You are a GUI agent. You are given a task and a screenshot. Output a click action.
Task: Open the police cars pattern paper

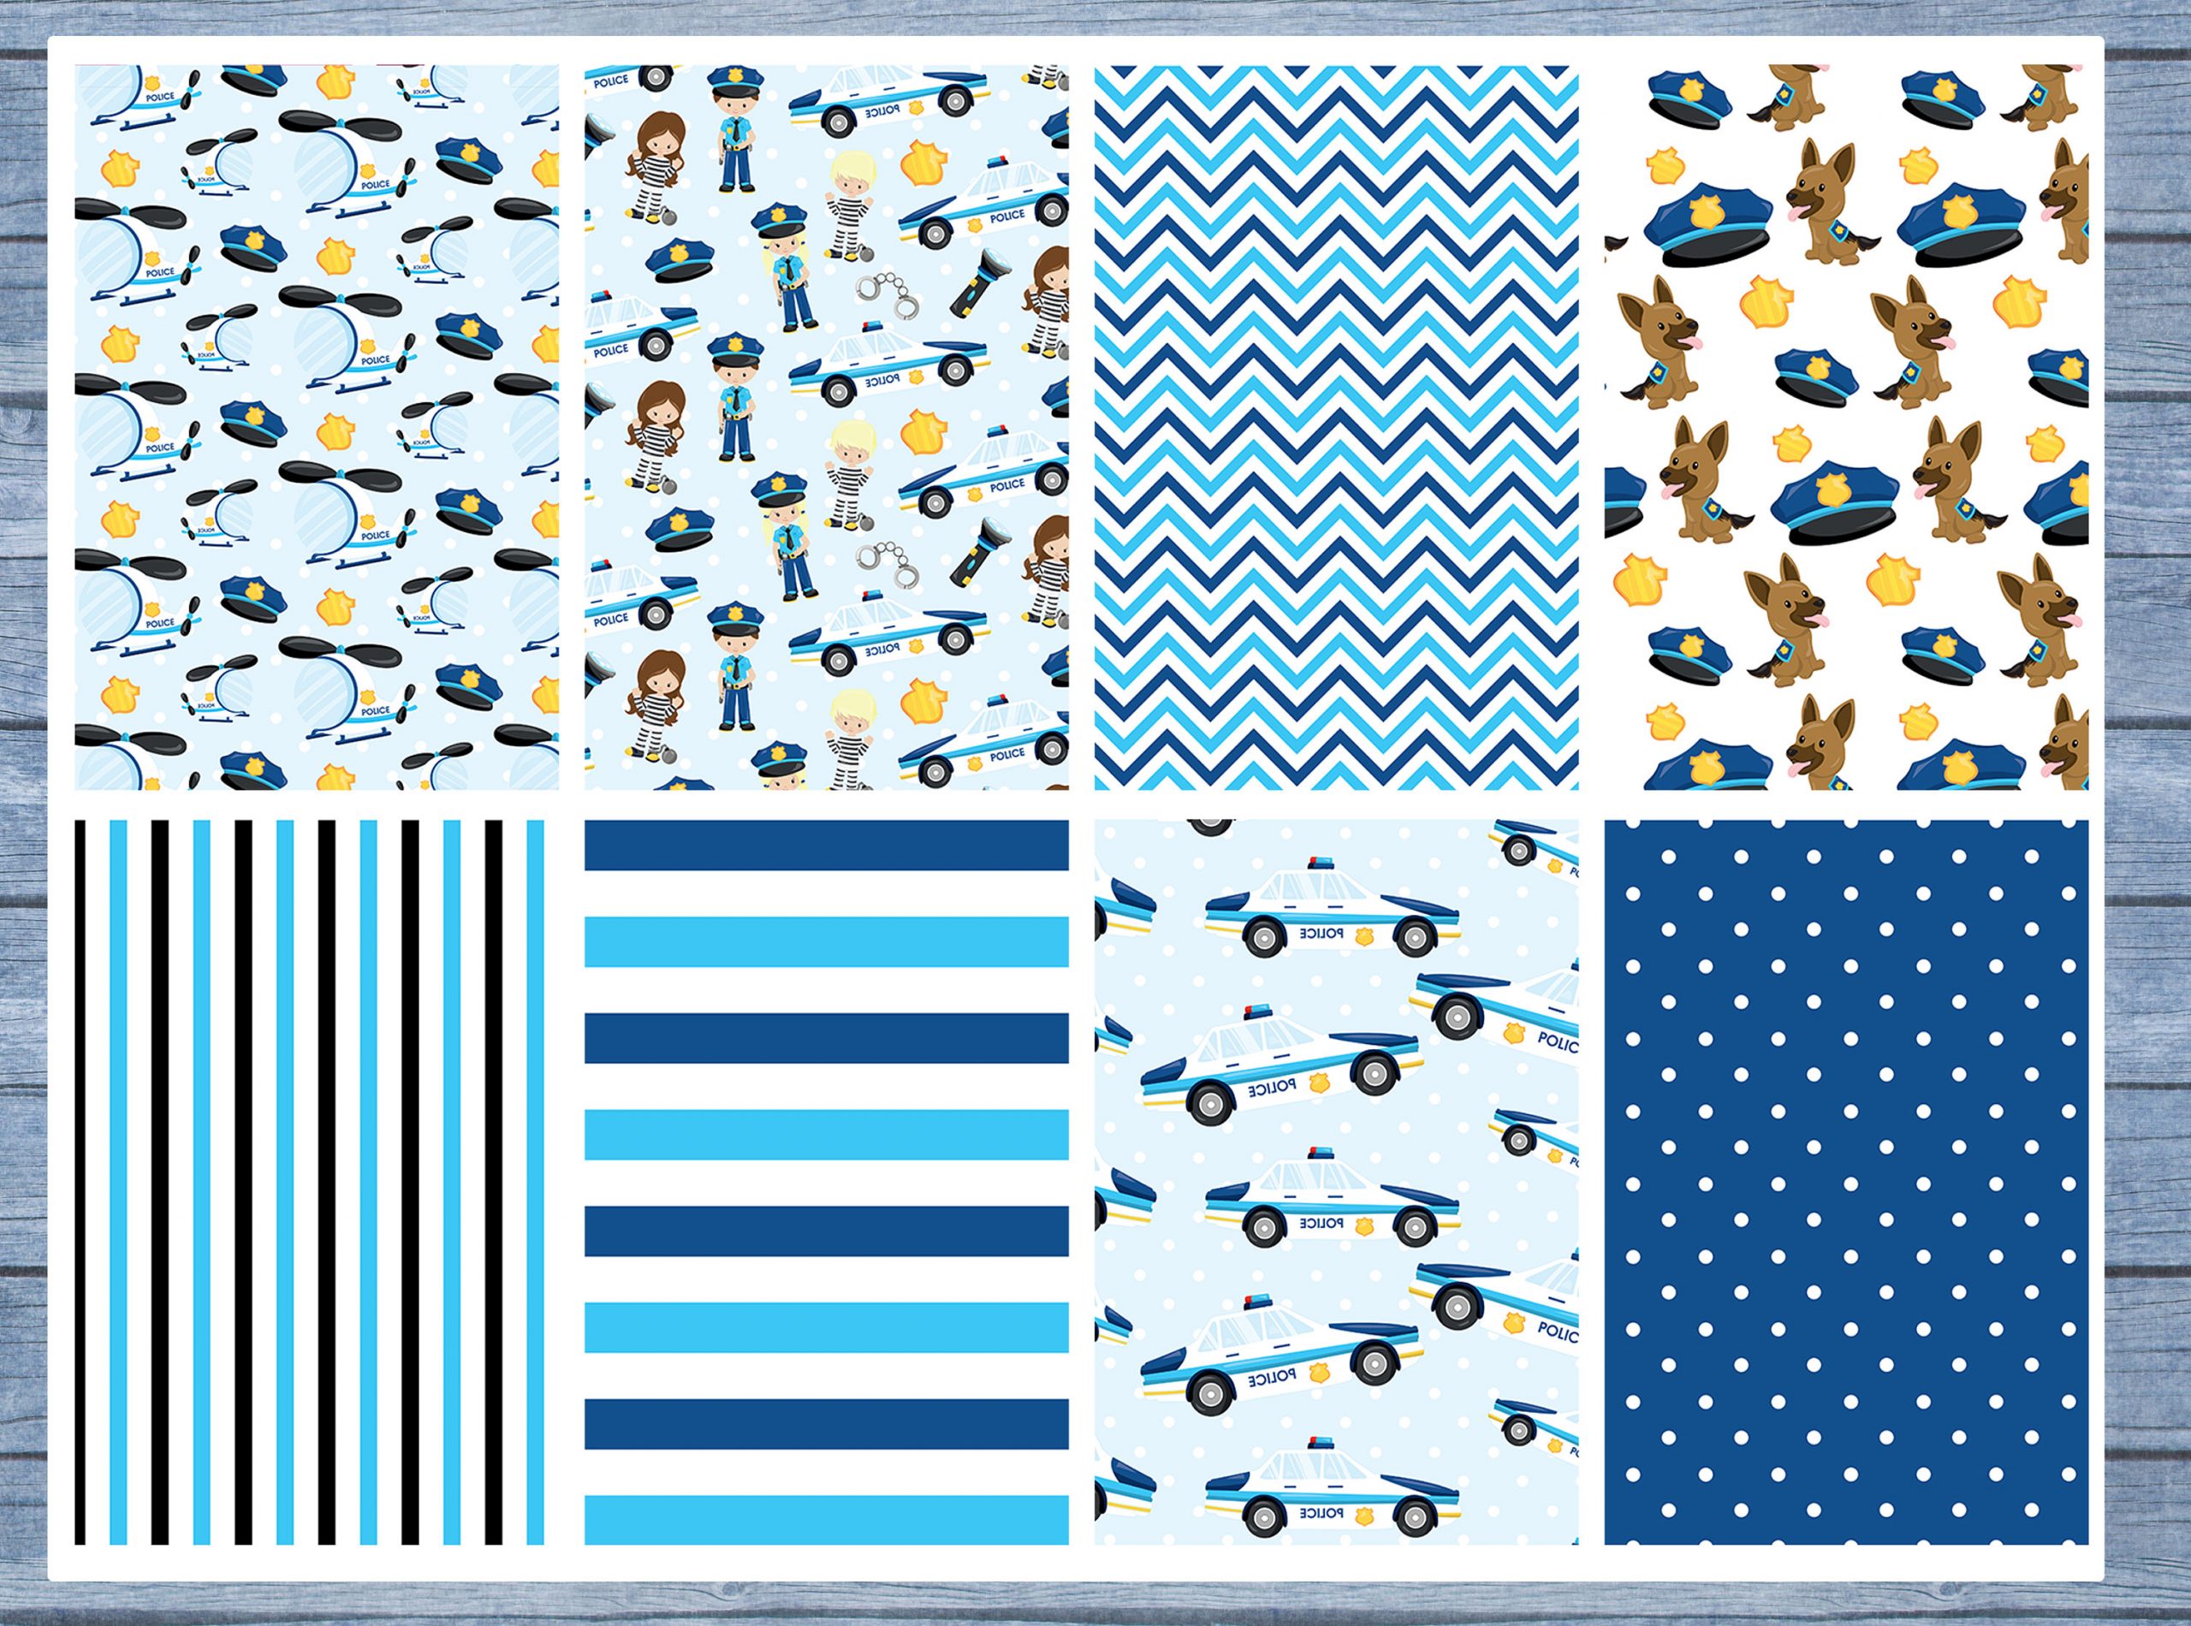(x=1336, y=1181)
